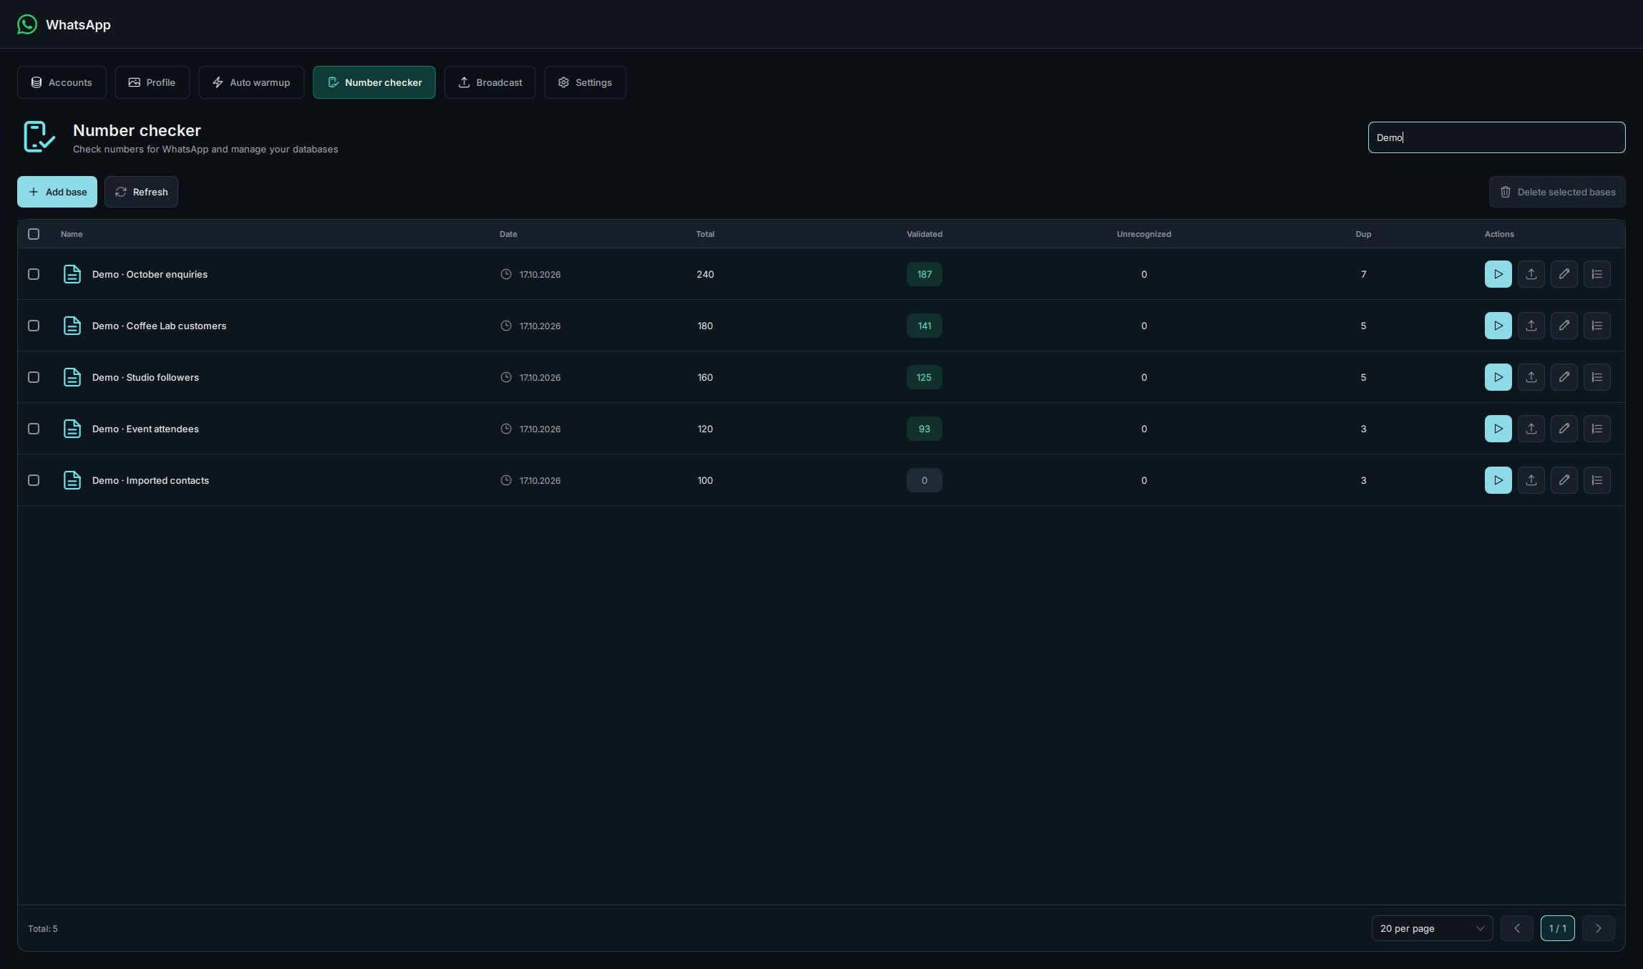Screen dimensions: 1643x969
Task: Click the total value 240
Action: [705, 274]
